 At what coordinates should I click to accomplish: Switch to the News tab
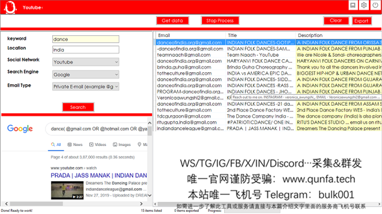click(75, 145)
